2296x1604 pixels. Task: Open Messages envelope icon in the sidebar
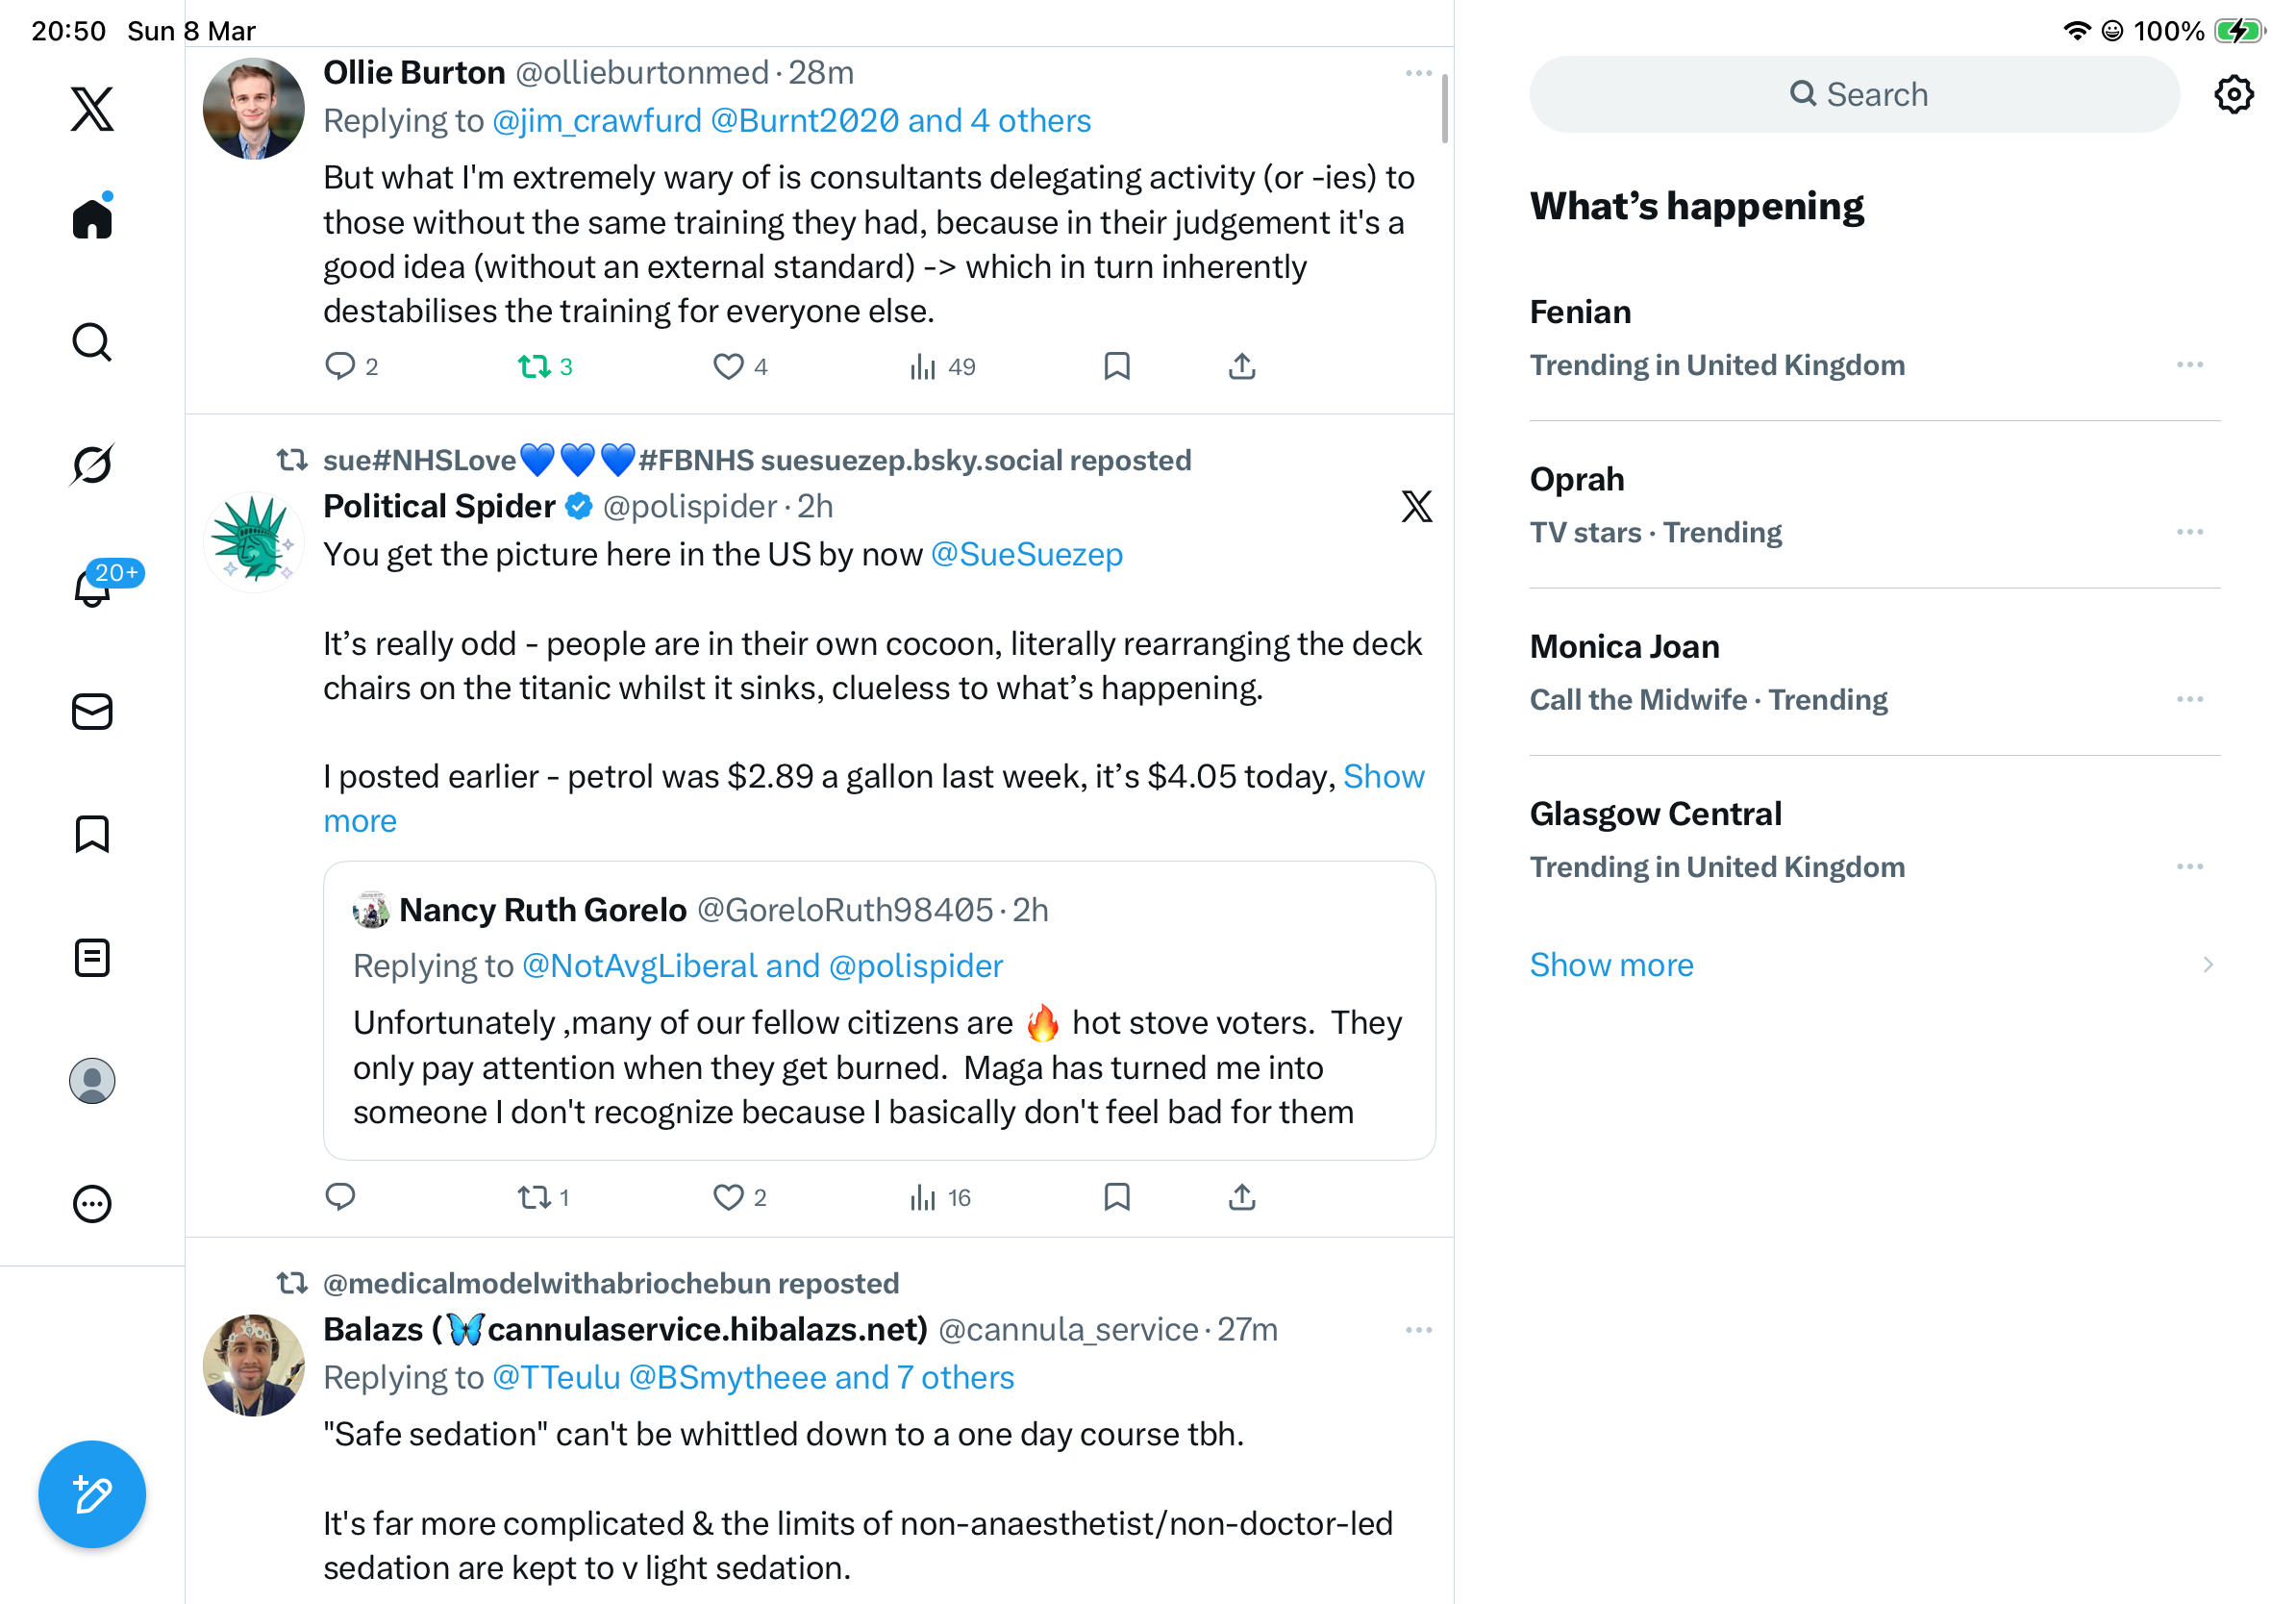[x=92, y=712]
